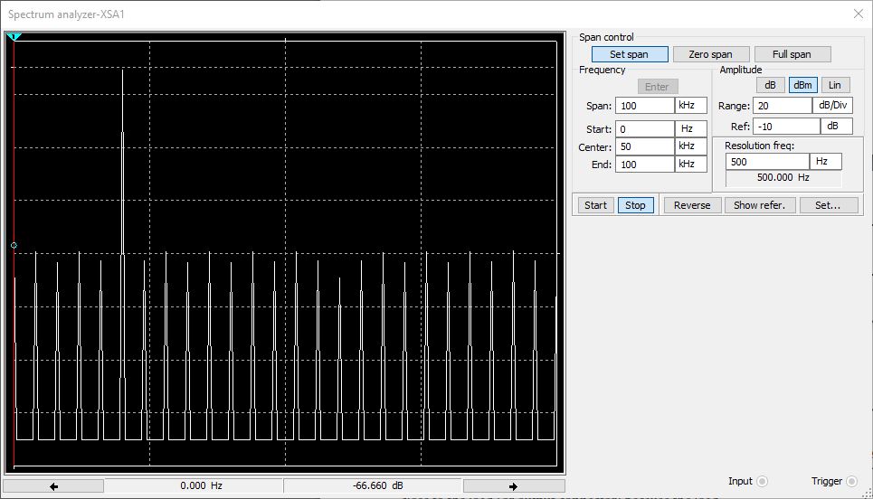
Task: Open the Range dB/Div unit box
Action: (x=833, y=105)
